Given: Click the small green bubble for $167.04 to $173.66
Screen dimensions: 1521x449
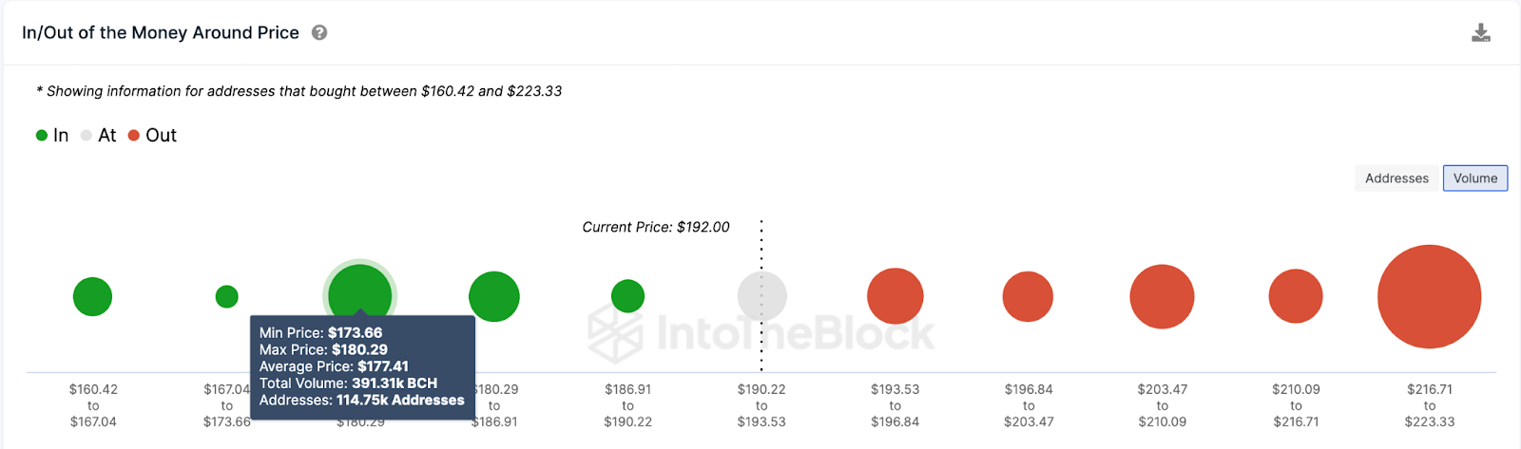Looking at the screenshot, I should pyautogui.click(x=226, y=297).
